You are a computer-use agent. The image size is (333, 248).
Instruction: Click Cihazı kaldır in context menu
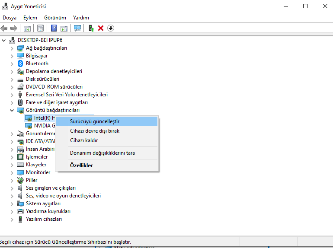(84, 140)
